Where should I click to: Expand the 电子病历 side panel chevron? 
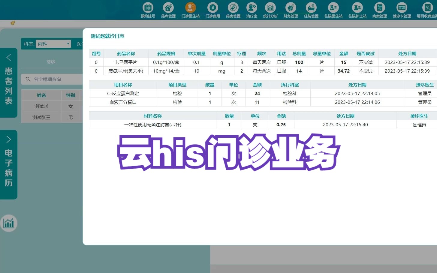click(9, 139)
